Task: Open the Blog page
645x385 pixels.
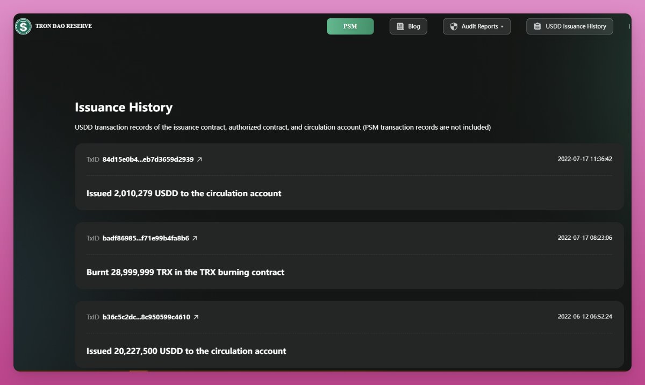Action: point(408,26)
